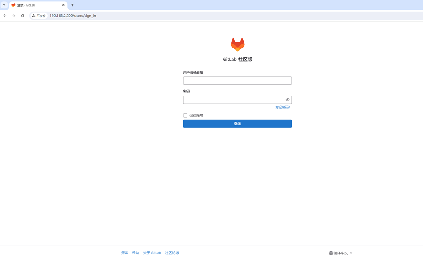The image size is (423, 260).
Task: Focus the 用户名或邮箱 input field
Action: (x=237, y=81)
